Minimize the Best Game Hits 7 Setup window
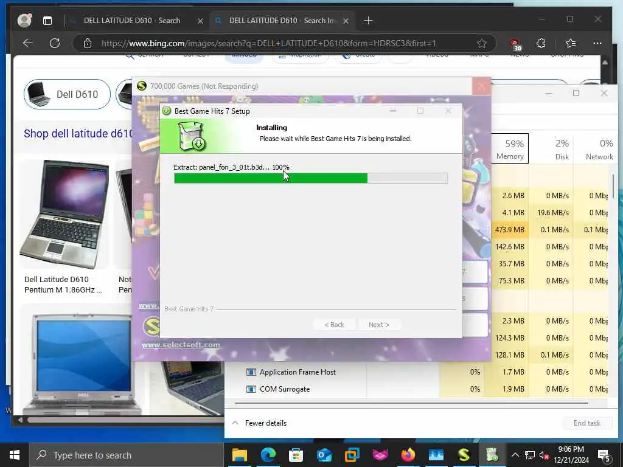Screen dimensions: 623x467 pos(393,111)
